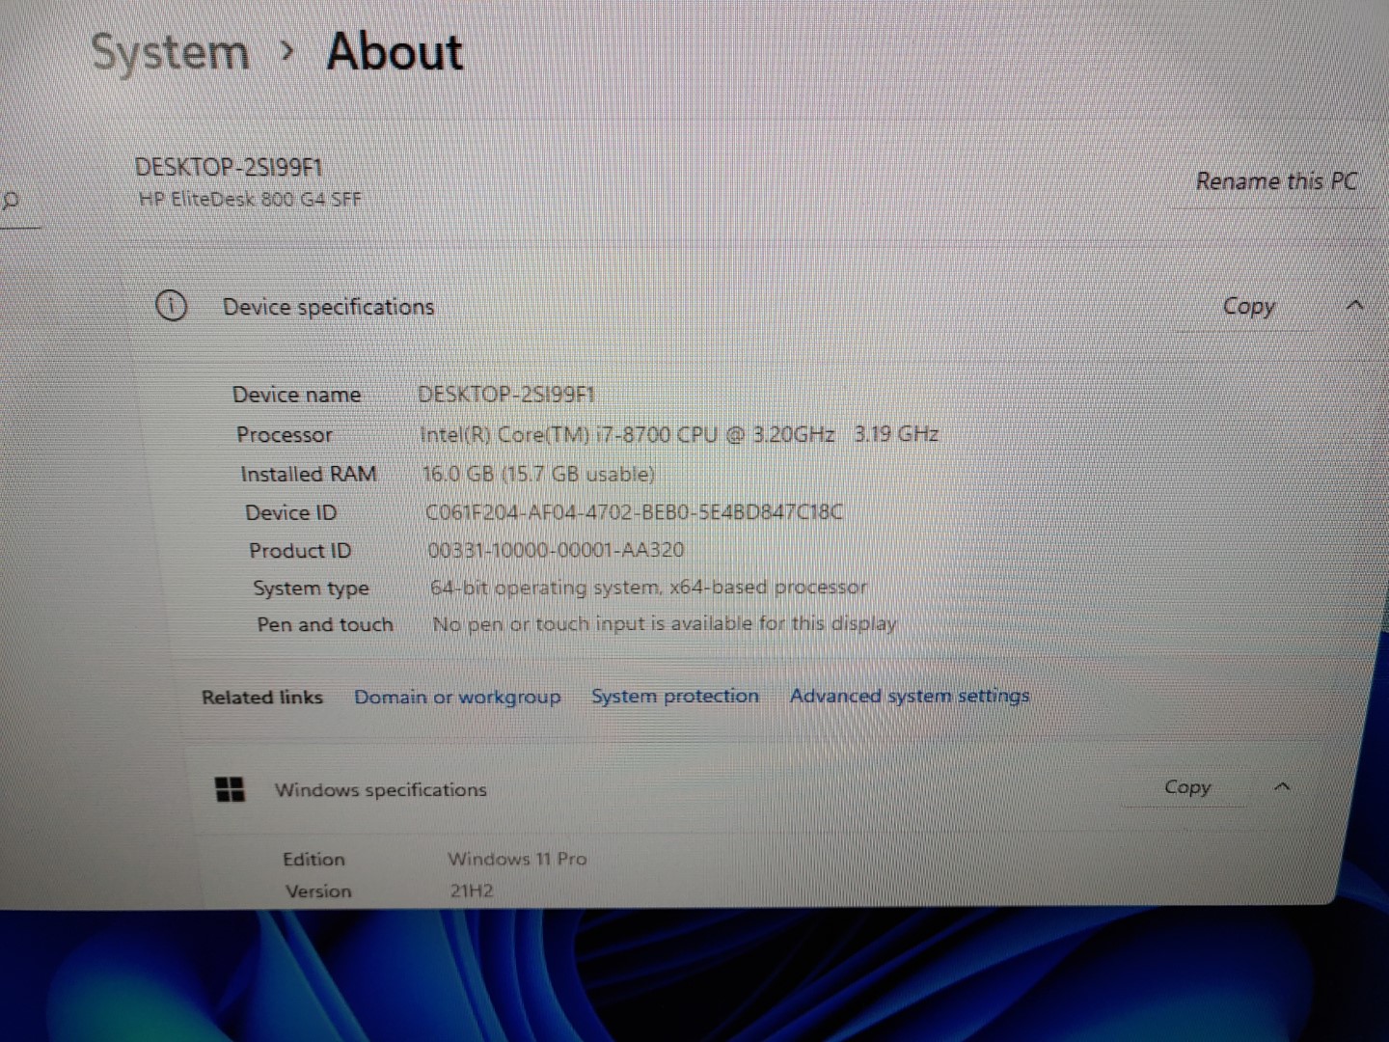Select the Device ID value C061F204-AF04-4702
This screenshot has width=1389, height=1042.
(x=635, y=511)
